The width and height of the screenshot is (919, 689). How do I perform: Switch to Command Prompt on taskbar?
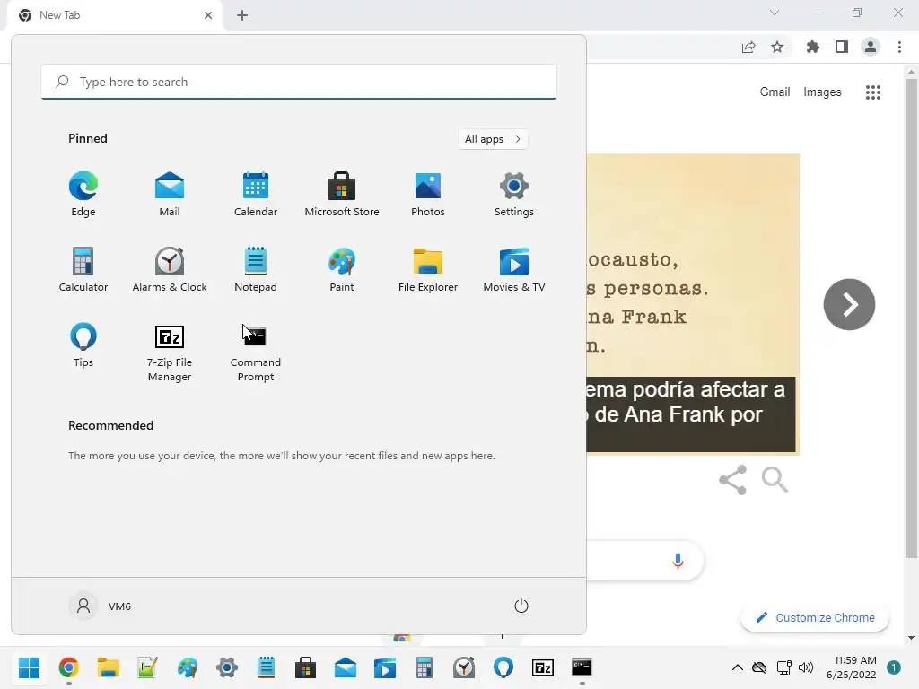pos(582,667)
